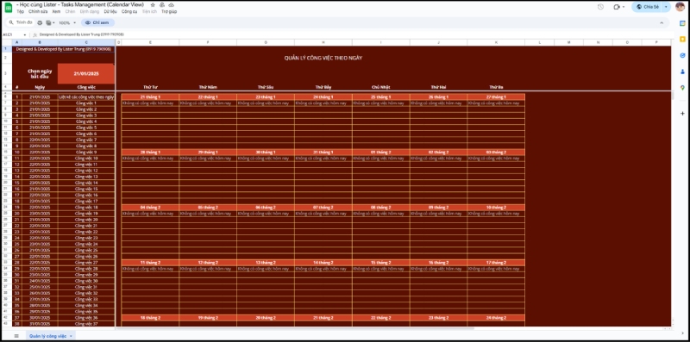Open Google Keep in the side panel

(682, 39)
